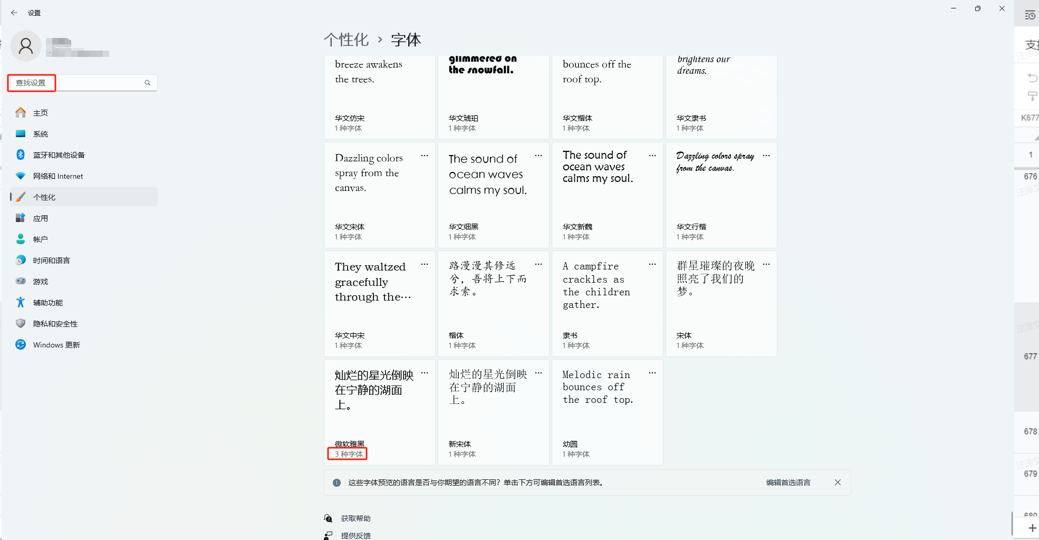Click the plus icon in right window
The image size is (1039, 540).
click(1032, 528)
